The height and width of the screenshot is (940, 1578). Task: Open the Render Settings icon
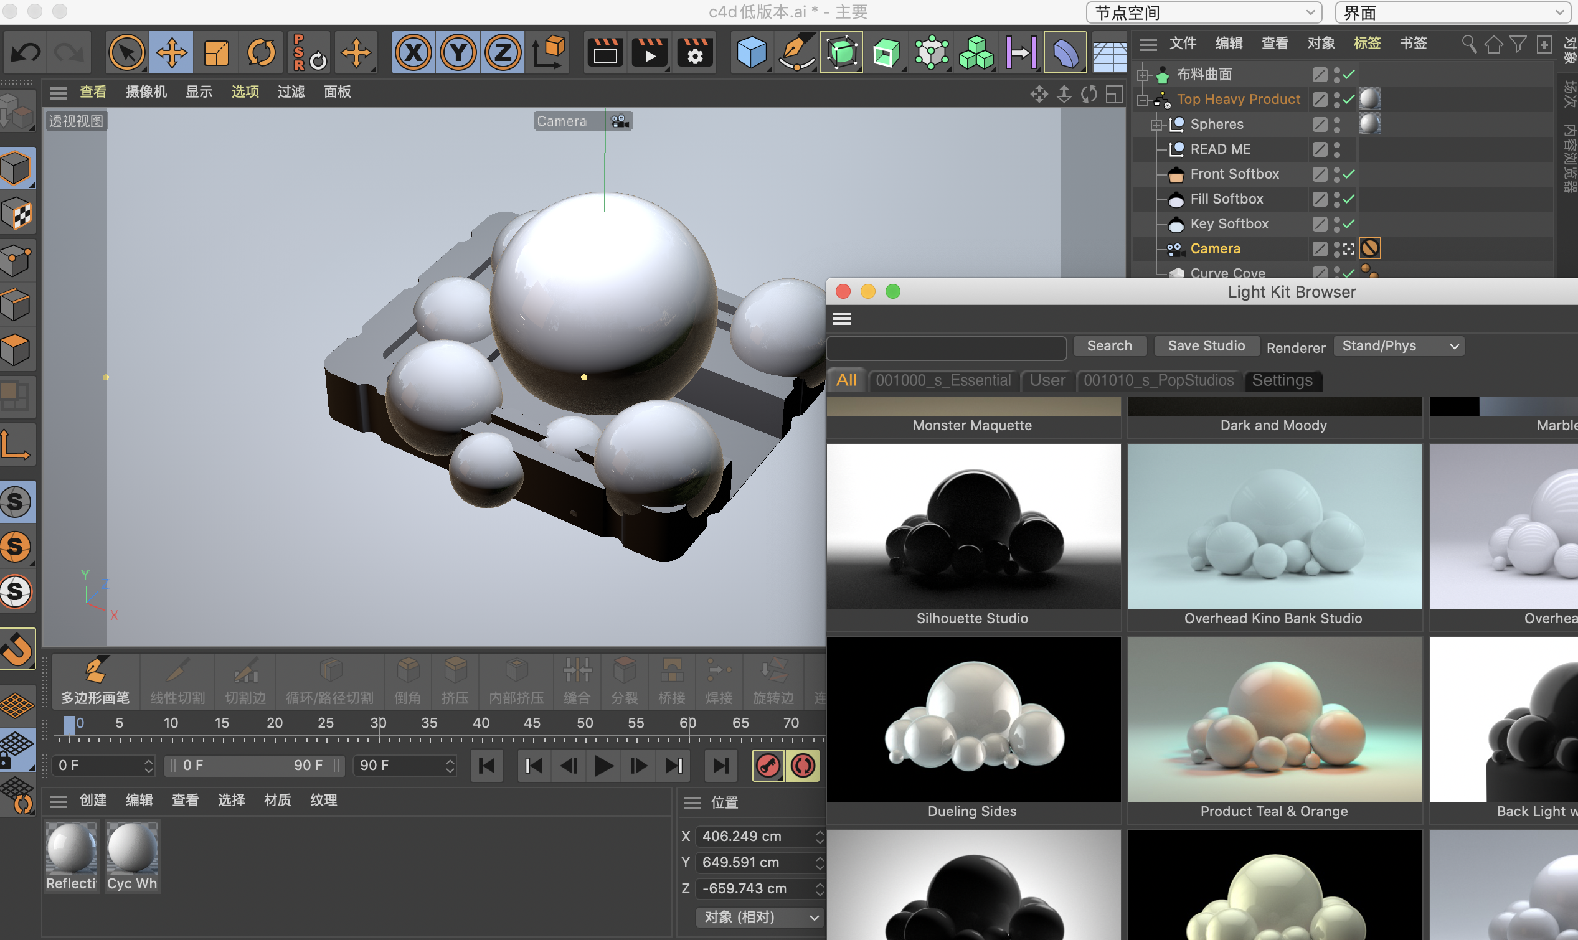click(695, 52)
